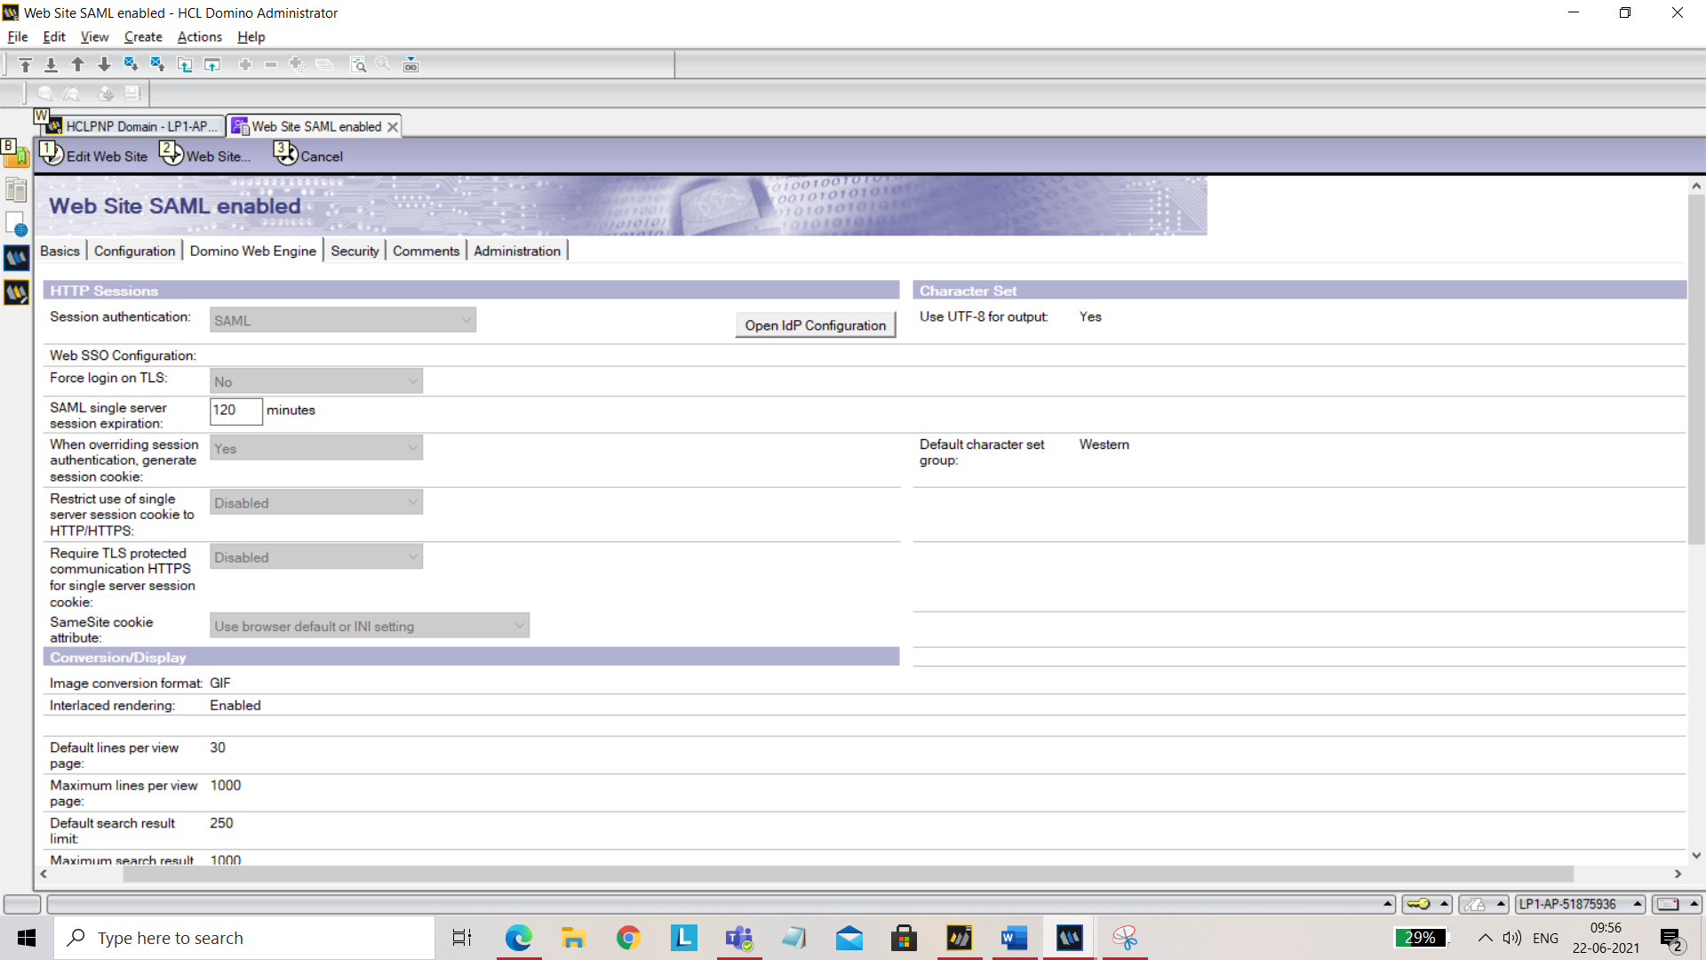
Task: Click the teal return-arrow document toolbar icon
Action: pyautogui.click(x=185, y=65)
